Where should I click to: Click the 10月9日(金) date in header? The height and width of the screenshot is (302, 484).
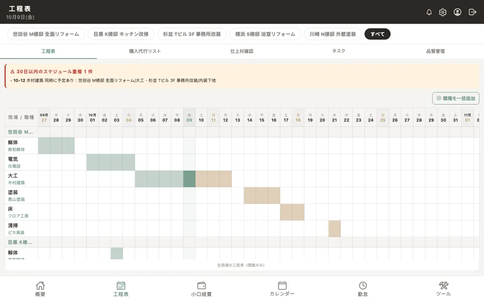tap(20, 17)
